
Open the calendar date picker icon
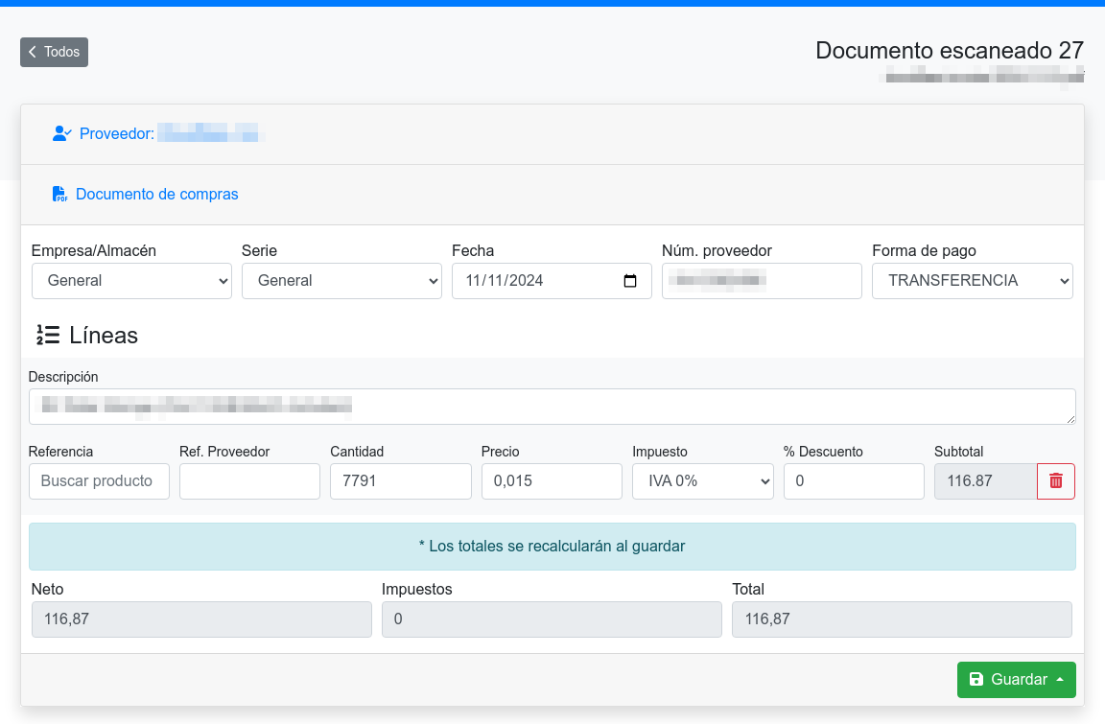630,281
